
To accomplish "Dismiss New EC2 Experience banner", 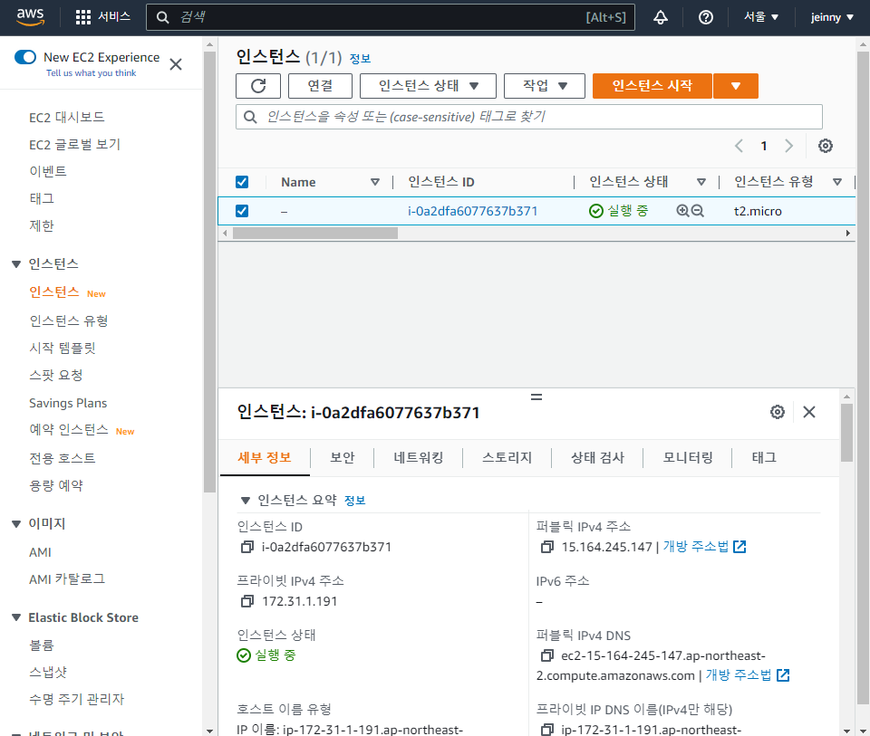I will pos(175,64).
